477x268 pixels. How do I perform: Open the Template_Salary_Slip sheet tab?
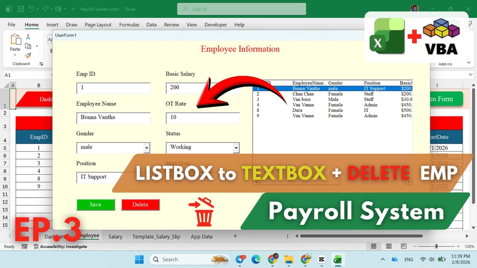pyautogui.click(x=156, y=236)
